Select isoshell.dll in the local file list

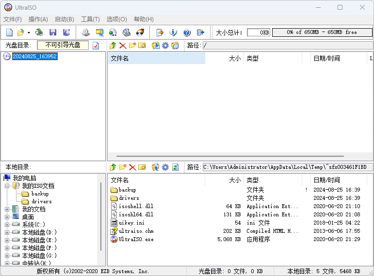[136, 206]
